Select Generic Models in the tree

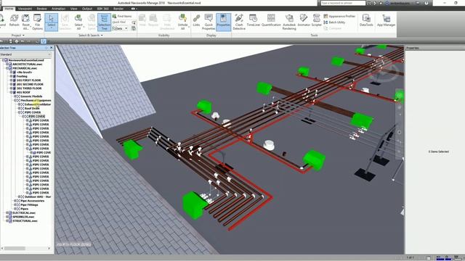click(x=31, y=96)
